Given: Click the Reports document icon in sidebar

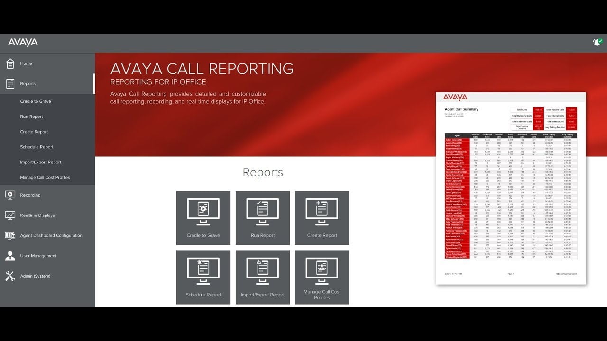Looking at the screenshot, I should (x=10, y=84).
